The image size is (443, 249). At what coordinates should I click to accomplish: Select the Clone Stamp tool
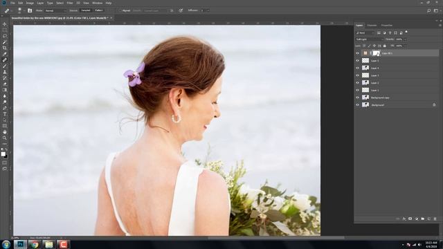coord(5,72)
